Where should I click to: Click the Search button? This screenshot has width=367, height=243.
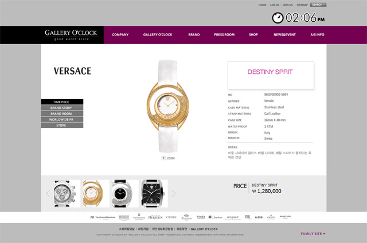coord(318,5)
